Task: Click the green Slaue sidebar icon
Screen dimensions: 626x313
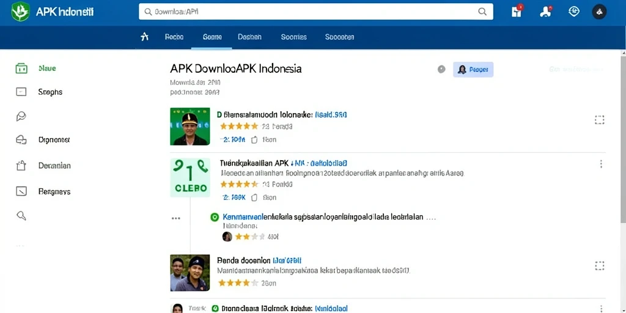Action: click(x=21, y=68)
